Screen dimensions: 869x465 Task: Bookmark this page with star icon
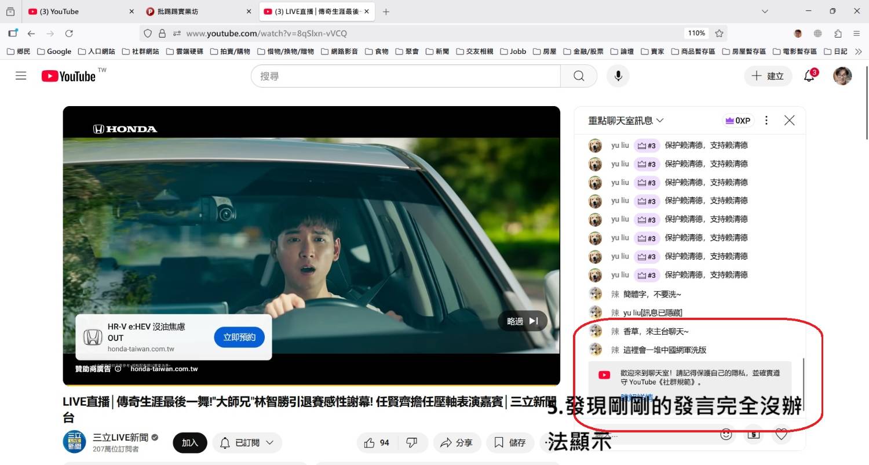719,34
